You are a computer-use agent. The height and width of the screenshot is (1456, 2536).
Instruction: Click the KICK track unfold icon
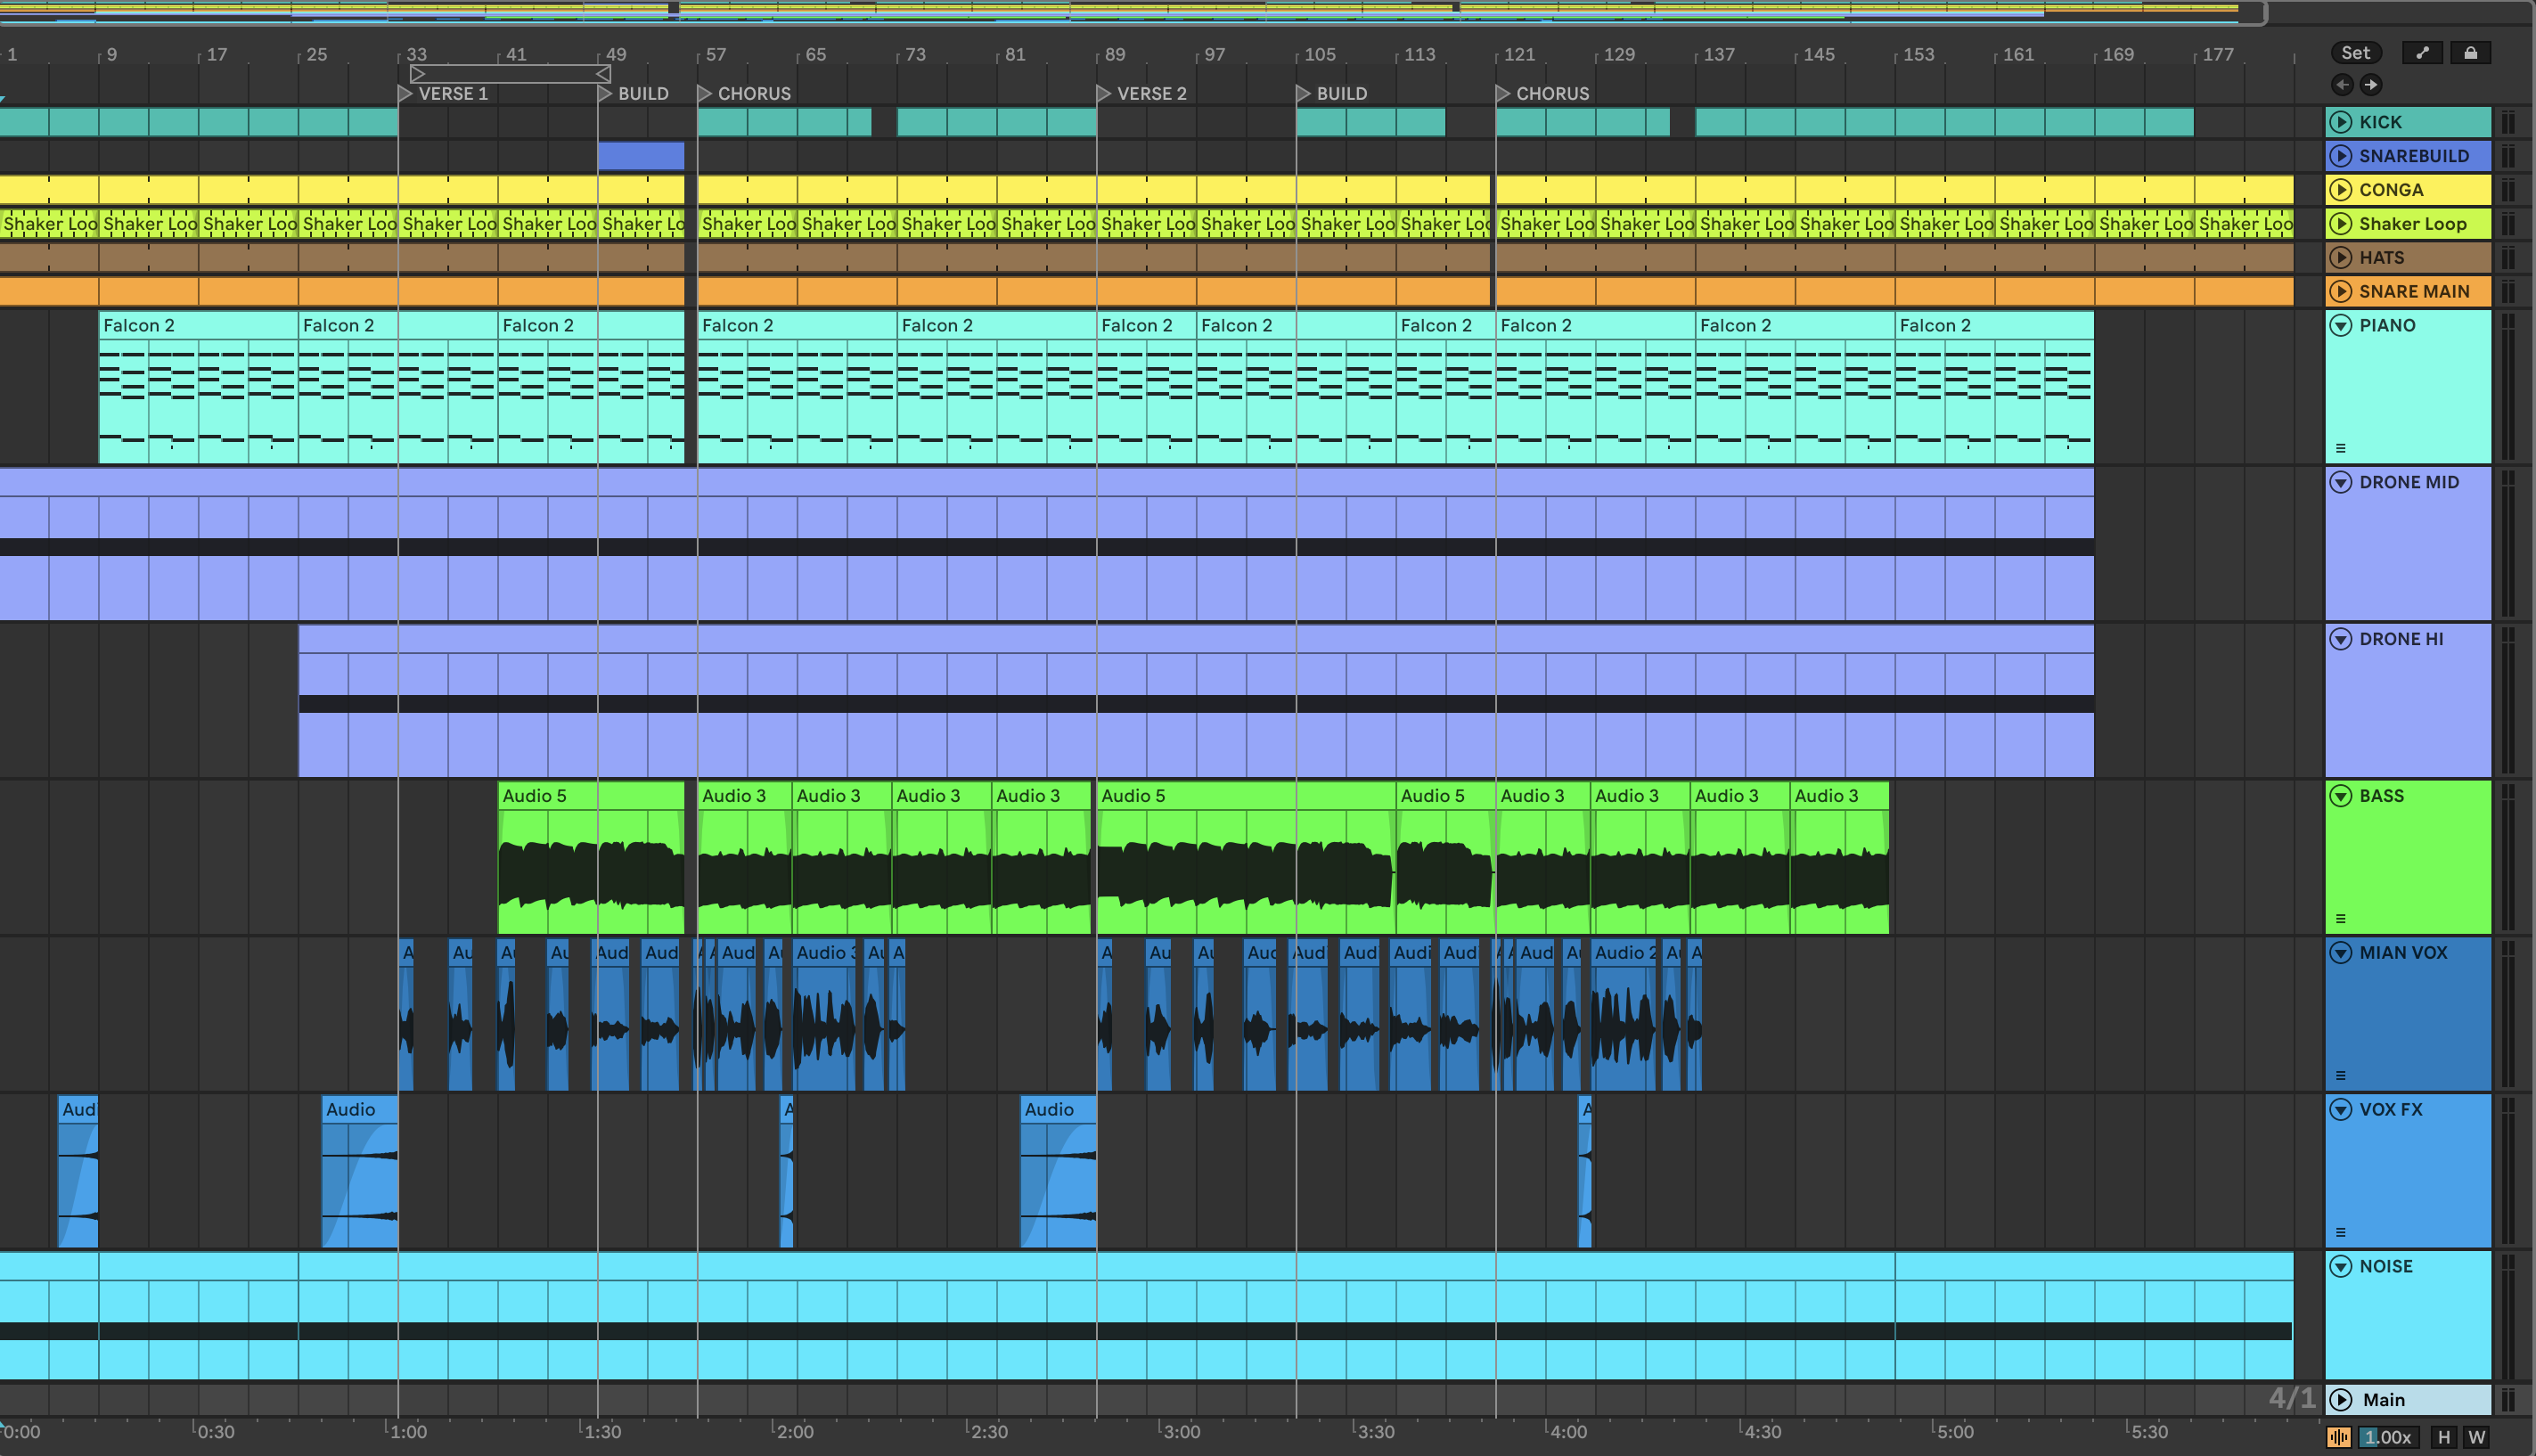(2341, 122)
